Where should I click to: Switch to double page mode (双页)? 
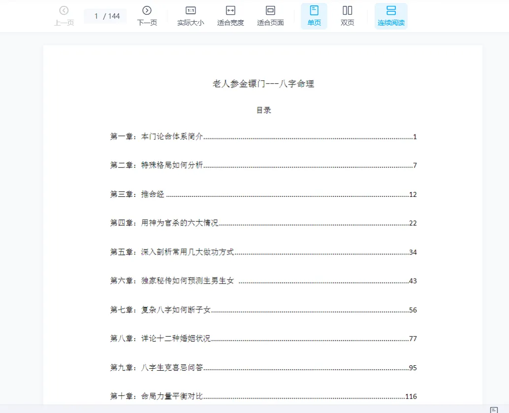click(348, 16)
